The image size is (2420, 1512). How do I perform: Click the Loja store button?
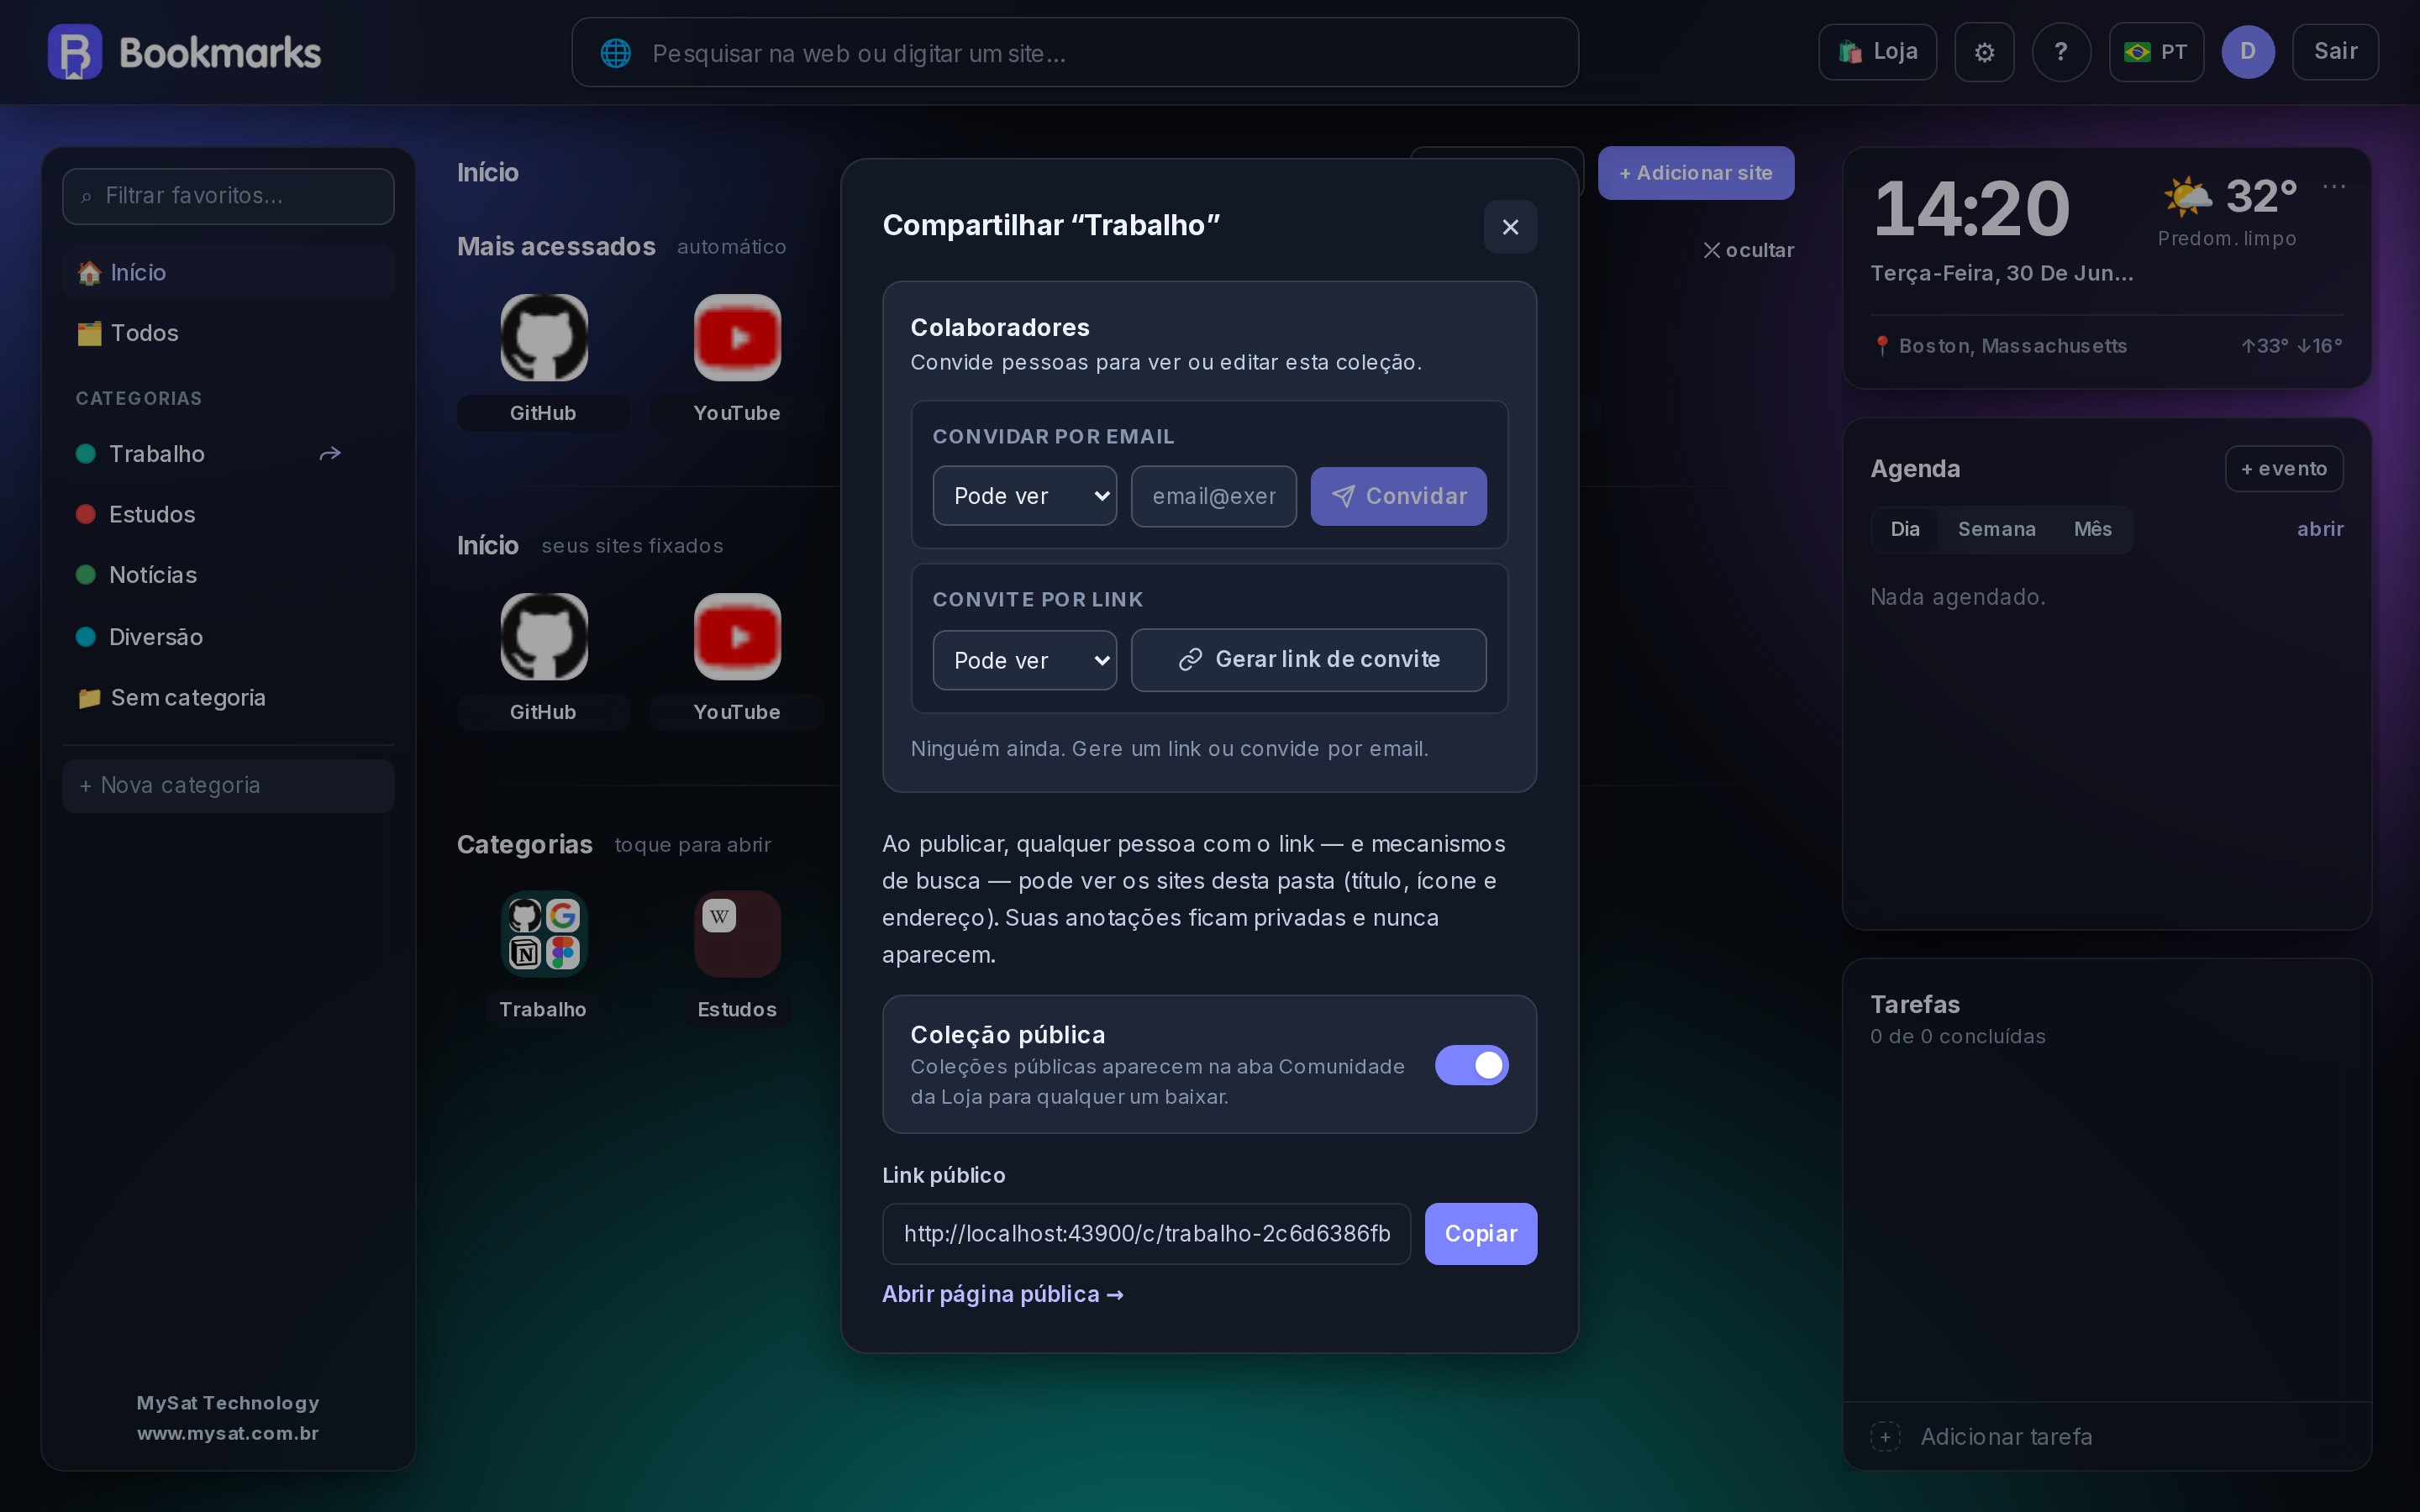(1877, 52)
